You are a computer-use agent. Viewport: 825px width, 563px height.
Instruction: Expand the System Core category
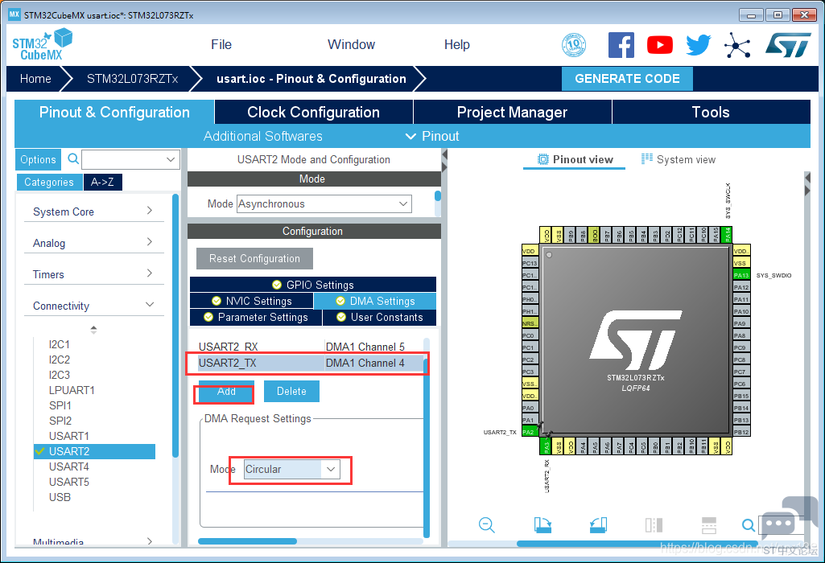pos(93,212)
